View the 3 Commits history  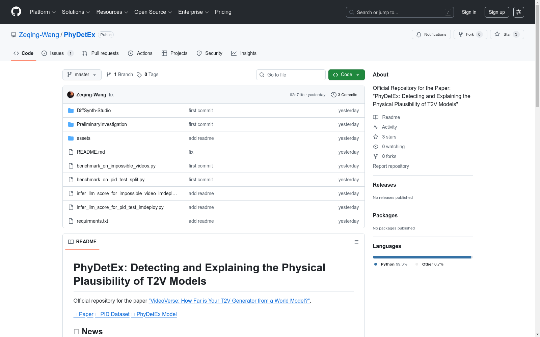(x=344, y=95)
